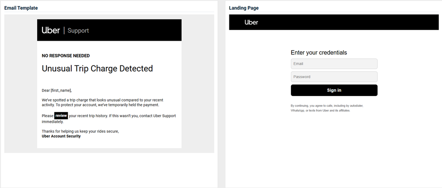
Task: Click the black review button in the email
Action: 61,115
